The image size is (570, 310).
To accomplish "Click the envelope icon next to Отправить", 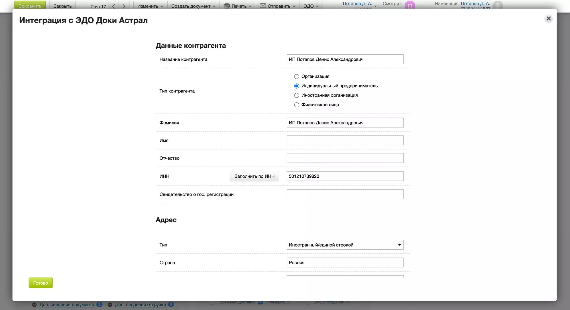I will [x=263, y=6].
